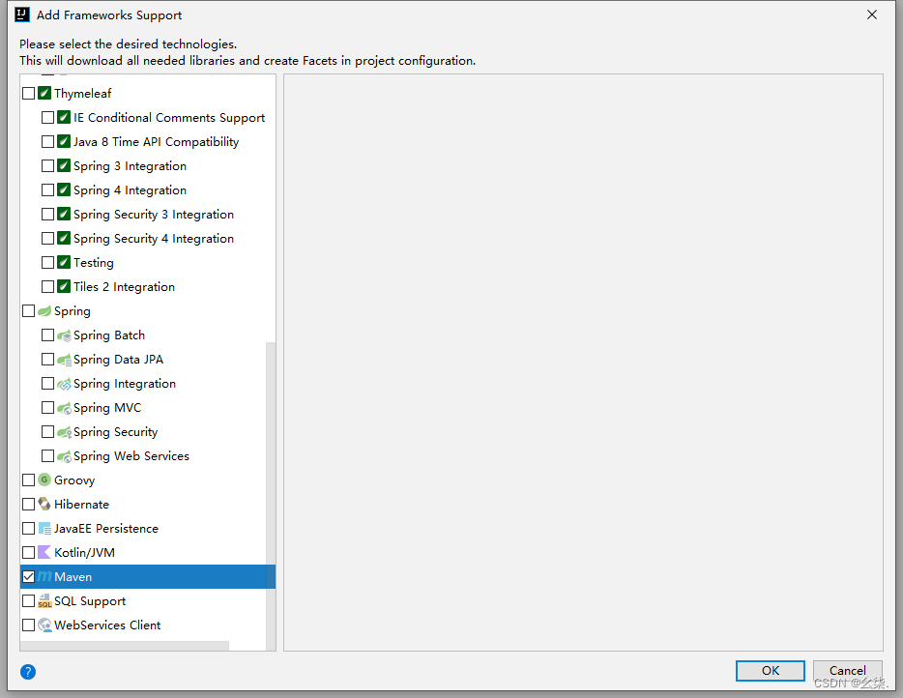Click the WebServices Client globe icon
The height and width of the screenshot is (698, 903).
click(44, 625)
